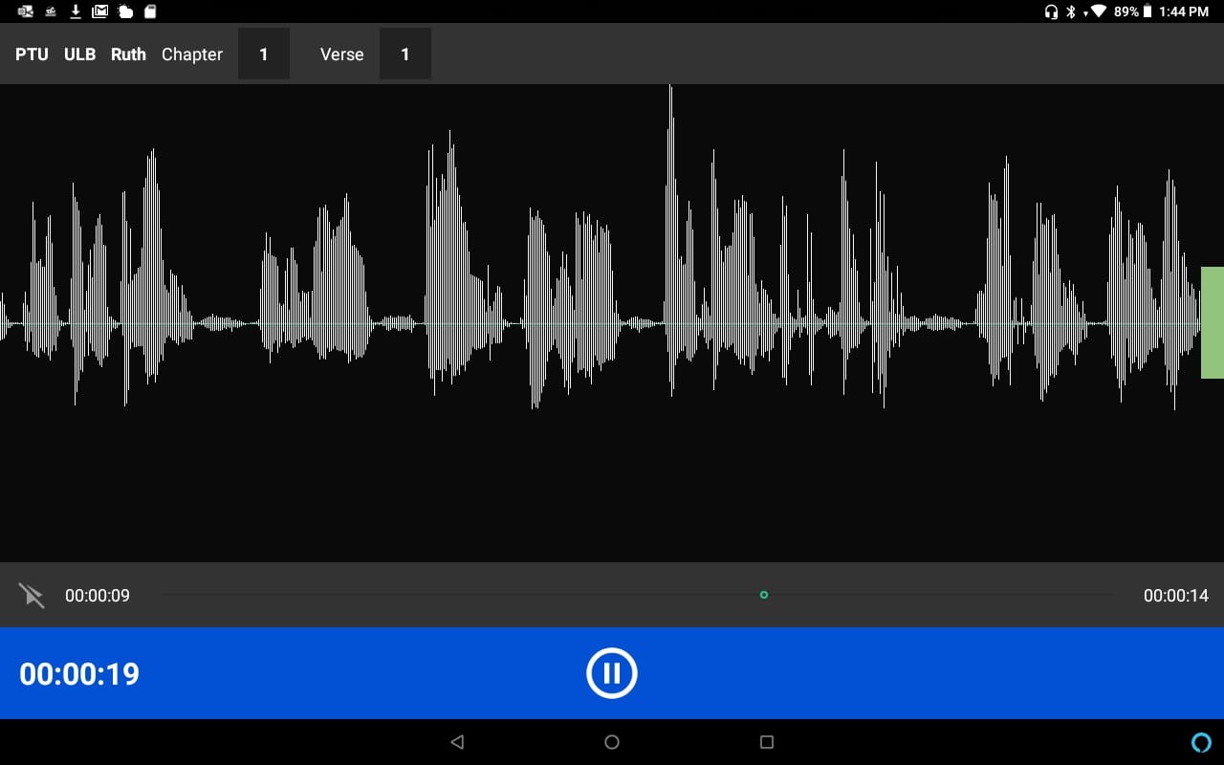1224x765 pixels.
Task: Click the 00:00:19 recording timer
Action: coord(79,674)
